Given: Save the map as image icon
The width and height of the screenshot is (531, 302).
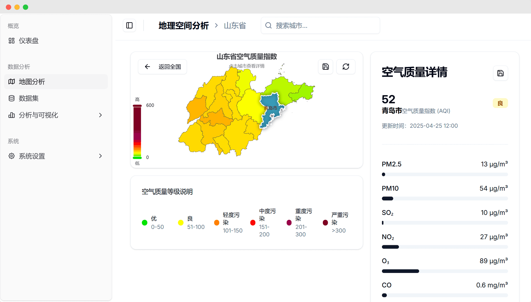Looking at the screenshot, I should click(x=326, y=67).
